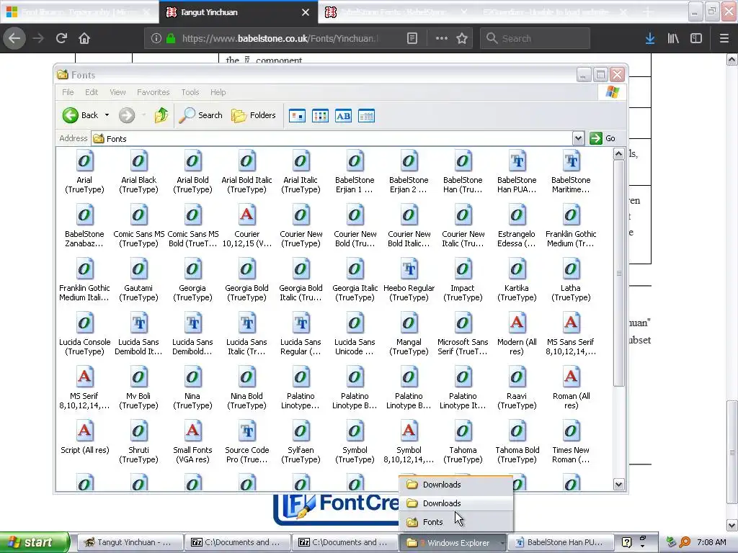Open the View menu
The height and width of the screenshot is (553, 738).
(117, 92)
